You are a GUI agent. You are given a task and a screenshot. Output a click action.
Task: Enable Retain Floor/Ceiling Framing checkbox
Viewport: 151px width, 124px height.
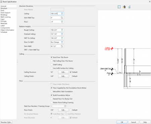(x=51, y=102)
